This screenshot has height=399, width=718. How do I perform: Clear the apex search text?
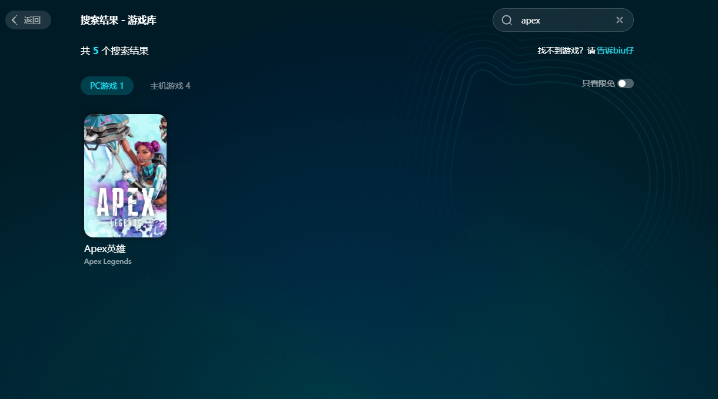point(619,20)
